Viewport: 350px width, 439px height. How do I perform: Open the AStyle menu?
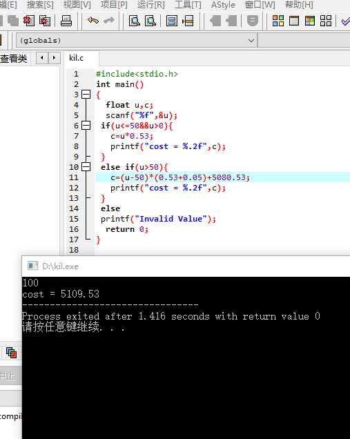(x=223, y=5)
